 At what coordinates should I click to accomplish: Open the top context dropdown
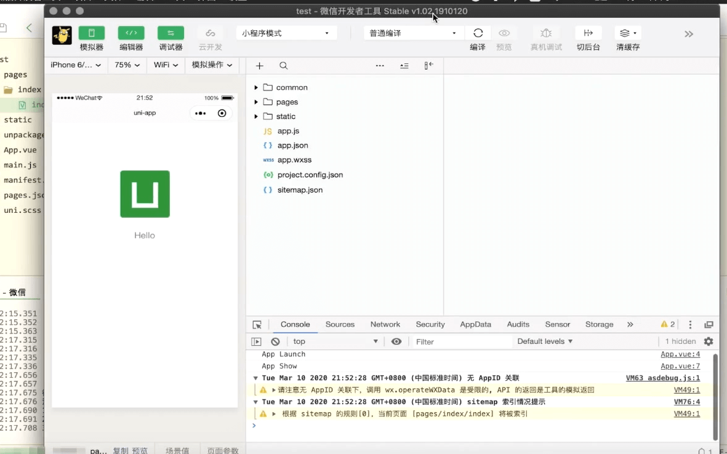point(335,341)
